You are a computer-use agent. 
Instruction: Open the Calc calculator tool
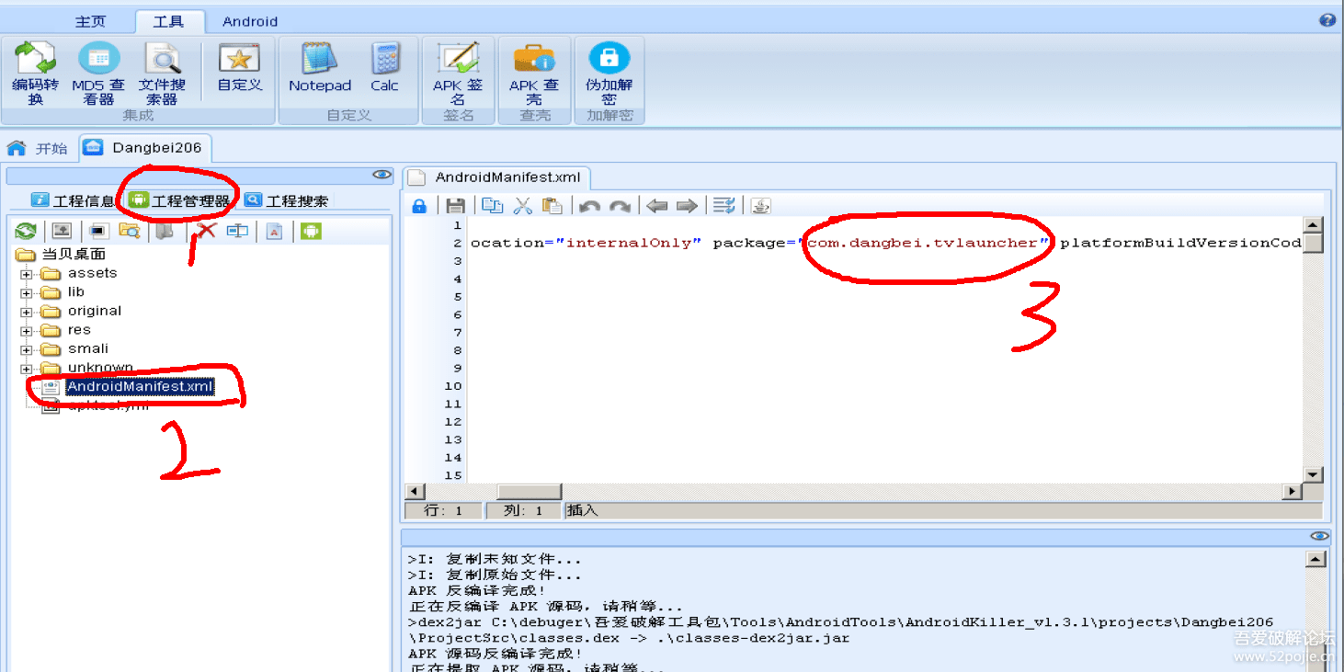(384, 66)
